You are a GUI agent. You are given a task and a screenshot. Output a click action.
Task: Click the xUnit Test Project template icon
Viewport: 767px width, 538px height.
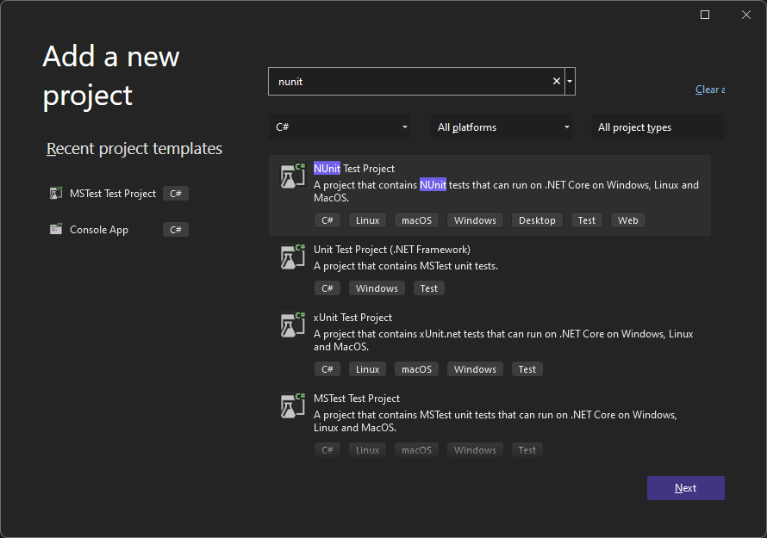click(x=292, y=325)
